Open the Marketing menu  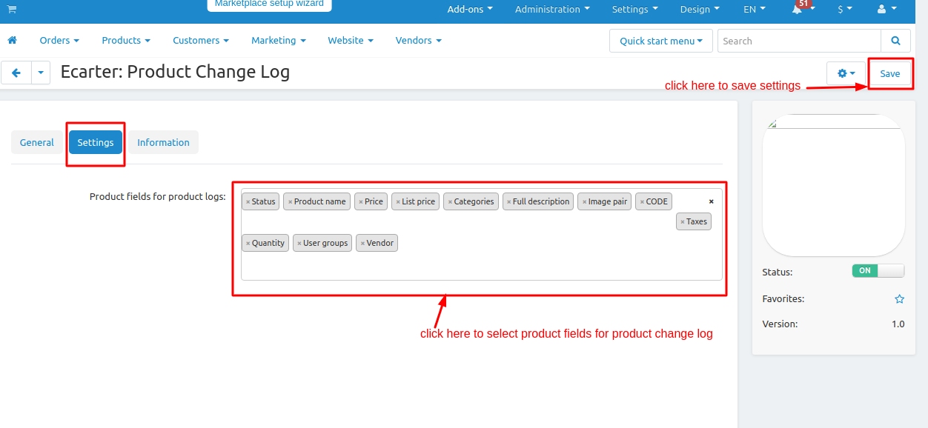(x=279, y=41)
